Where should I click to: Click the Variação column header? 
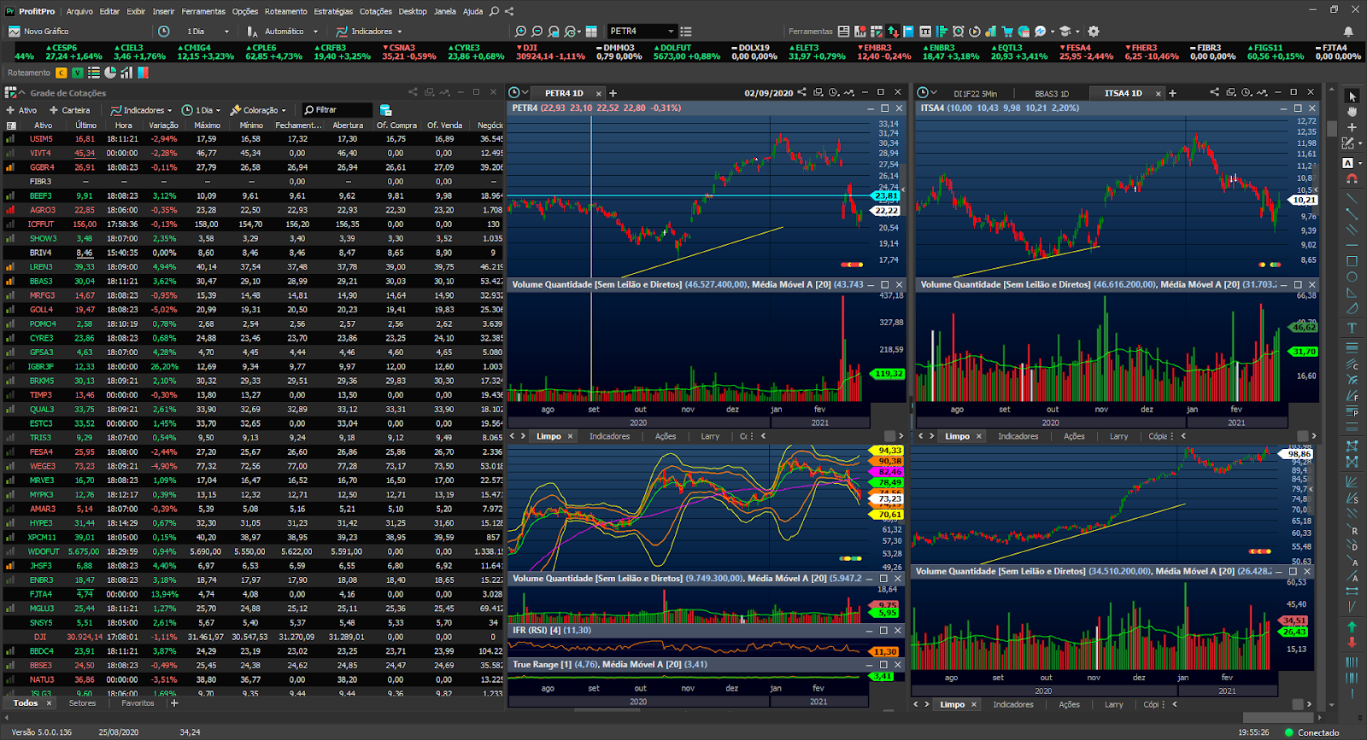[x=163, y=125]
